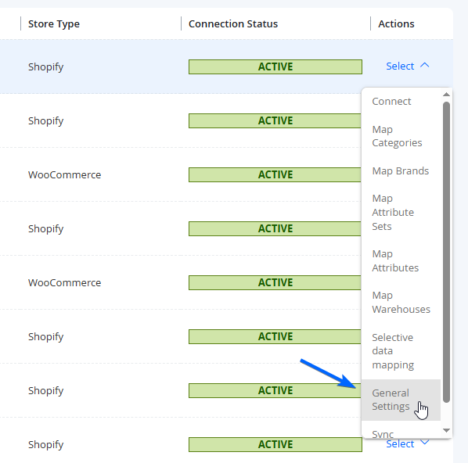Open the Select dropdown in last row
Image resolution: width=468 pixels, height=463 pixels.
407,443
